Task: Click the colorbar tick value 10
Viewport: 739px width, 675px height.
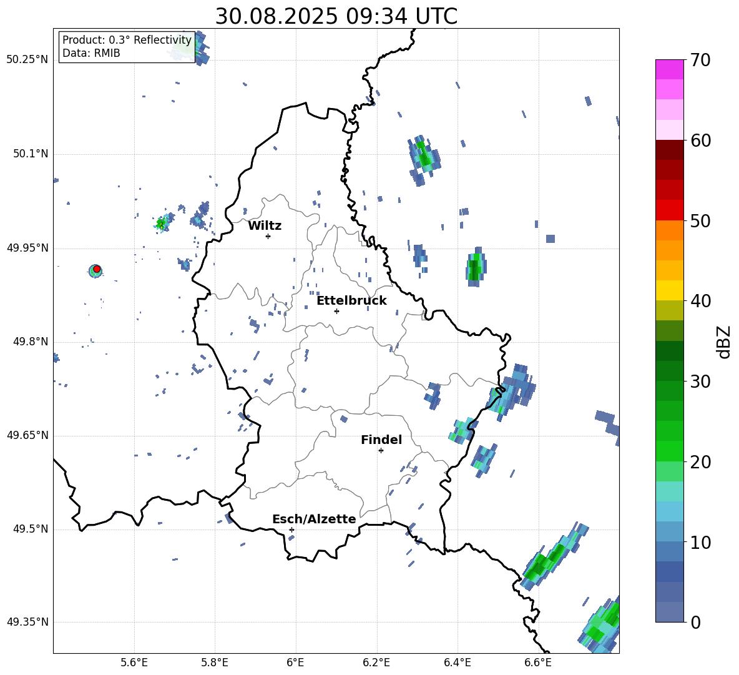Action: pos(700,542)
